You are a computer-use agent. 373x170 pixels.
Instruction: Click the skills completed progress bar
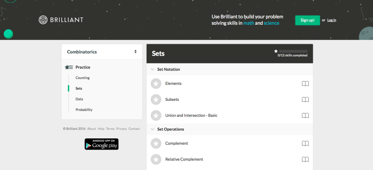(x=293, y=51)
